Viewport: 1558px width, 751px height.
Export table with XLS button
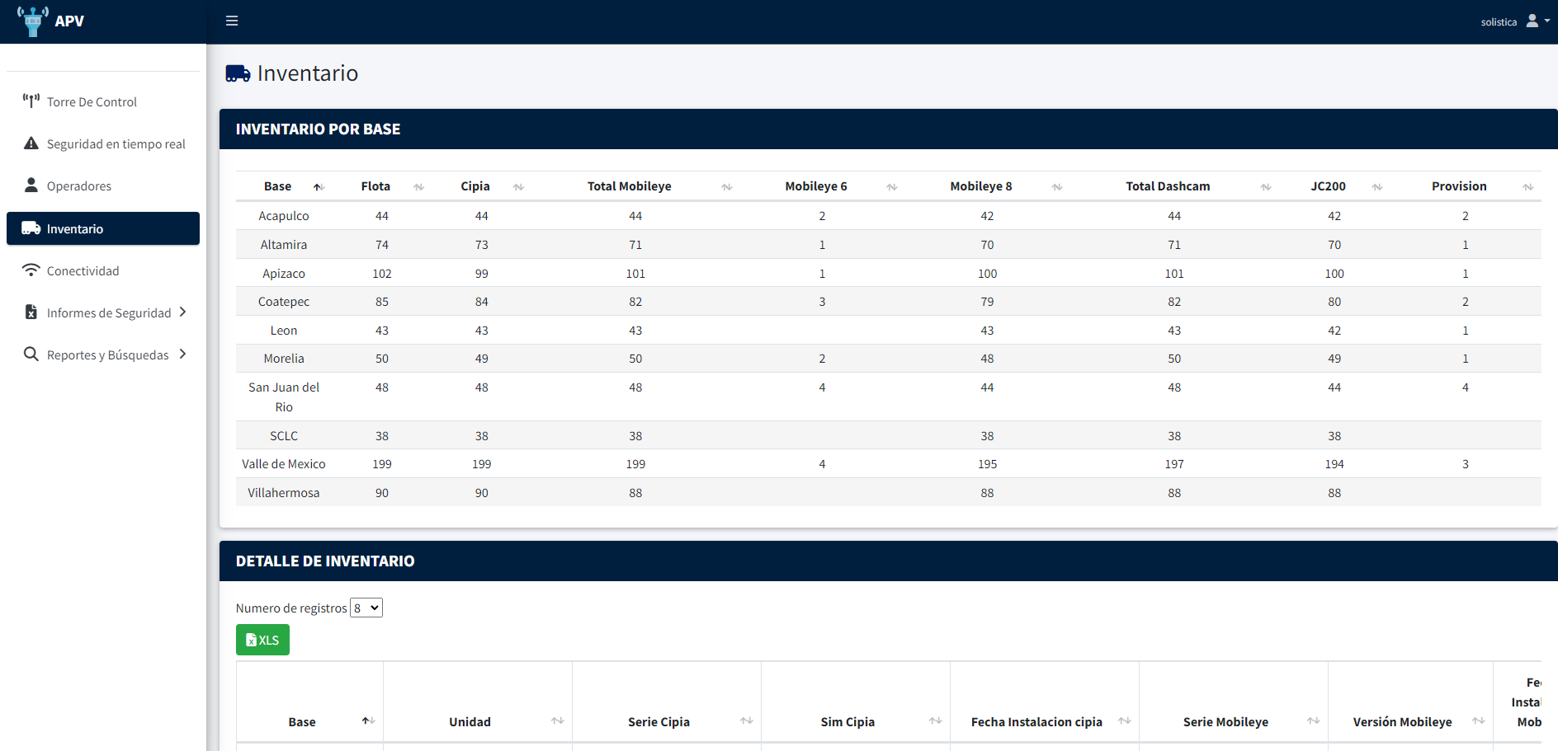pos(262,640)
